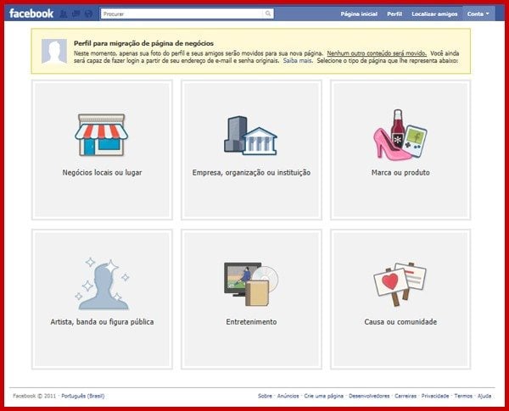Click the search magnifier button
509x411 pixels.
coord(268,14)
